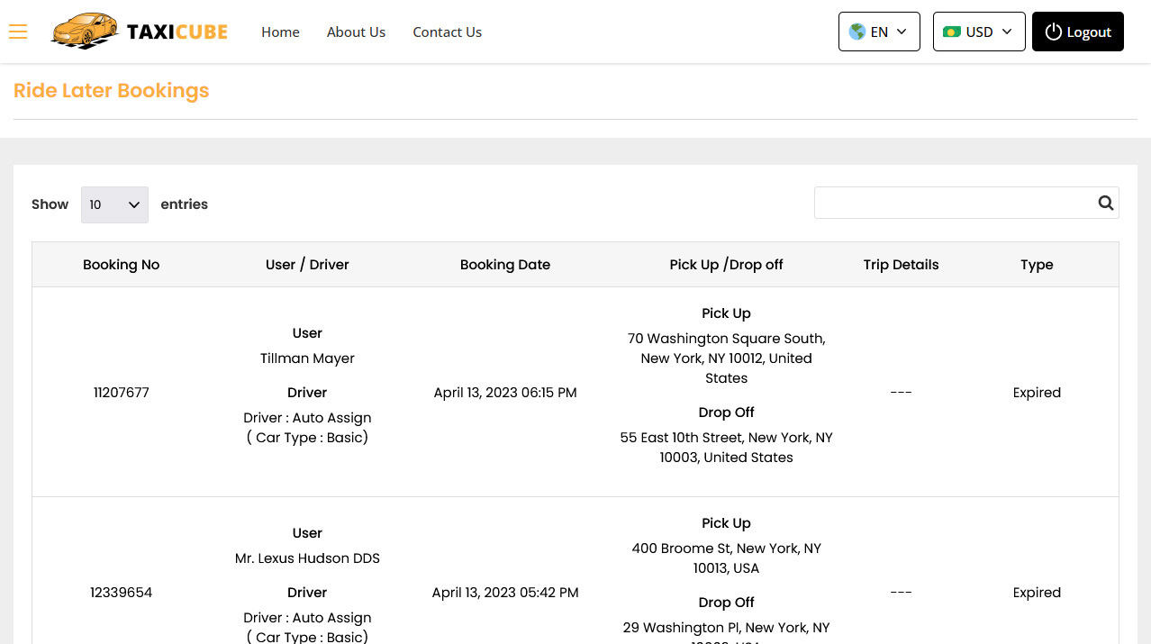Click the Trip Details column header
The width and height of the screenshot is (1151, 644).
click(901, 265)
